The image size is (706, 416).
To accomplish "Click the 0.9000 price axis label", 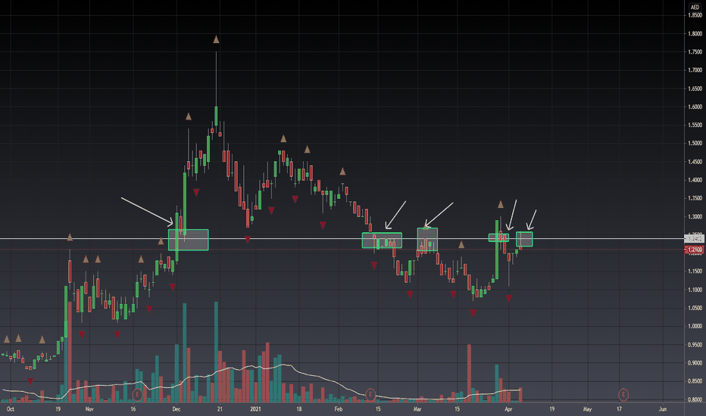I will click(x=695, y=363).
